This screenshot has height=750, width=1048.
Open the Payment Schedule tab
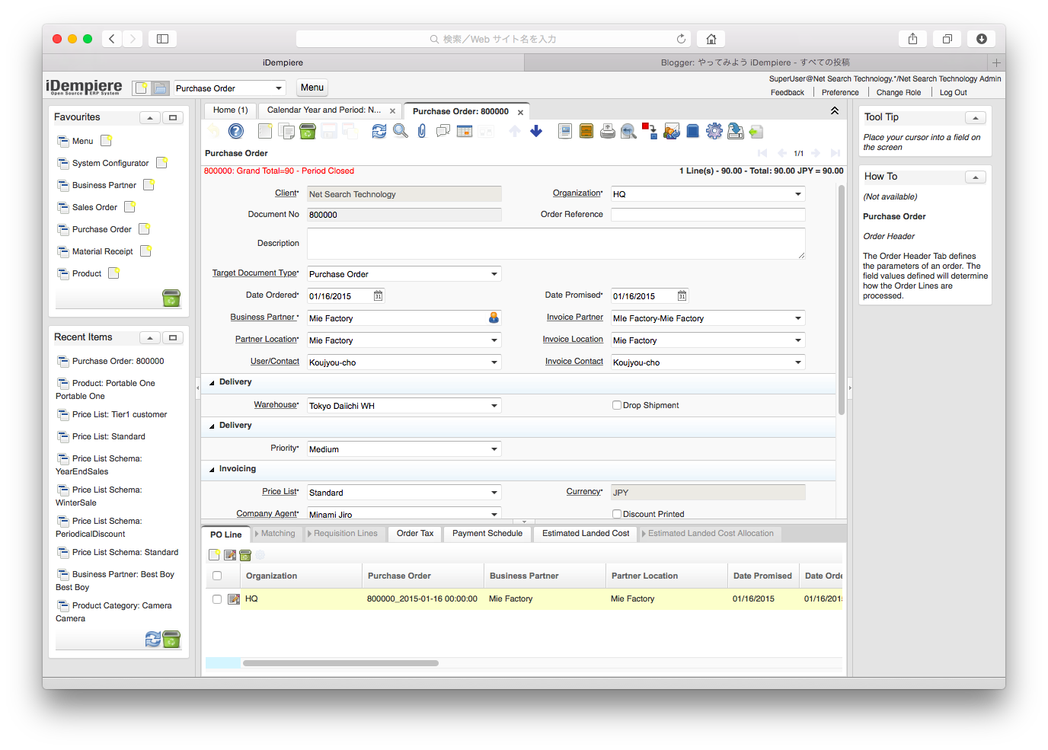487,534
